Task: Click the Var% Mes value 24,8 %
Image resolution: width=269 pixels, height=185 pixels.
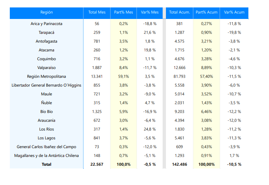Action: click(150, 129)
